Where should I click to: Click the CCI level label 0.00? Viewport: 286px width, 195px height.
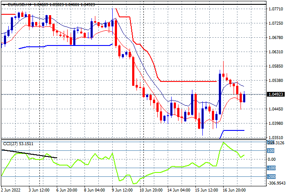point(272,159)
